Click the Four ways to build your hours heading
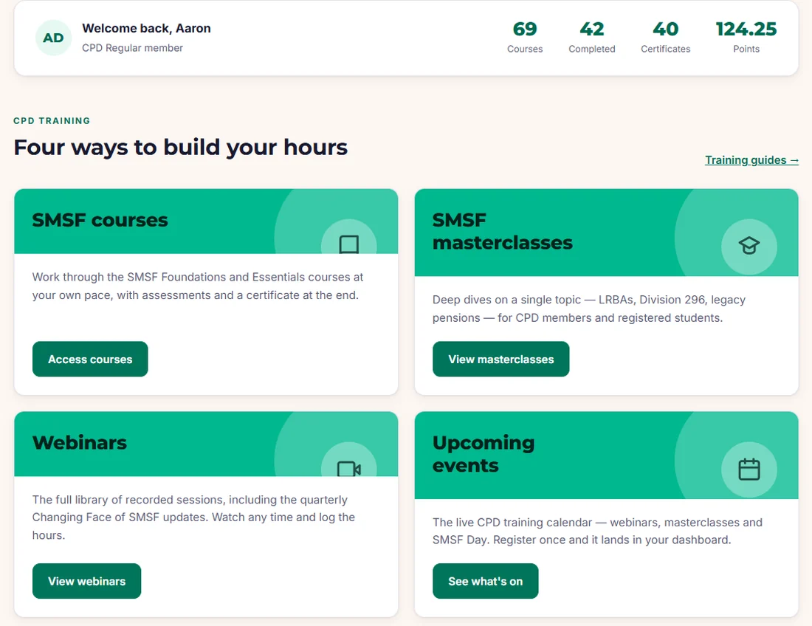 click(x=180, y=147)
